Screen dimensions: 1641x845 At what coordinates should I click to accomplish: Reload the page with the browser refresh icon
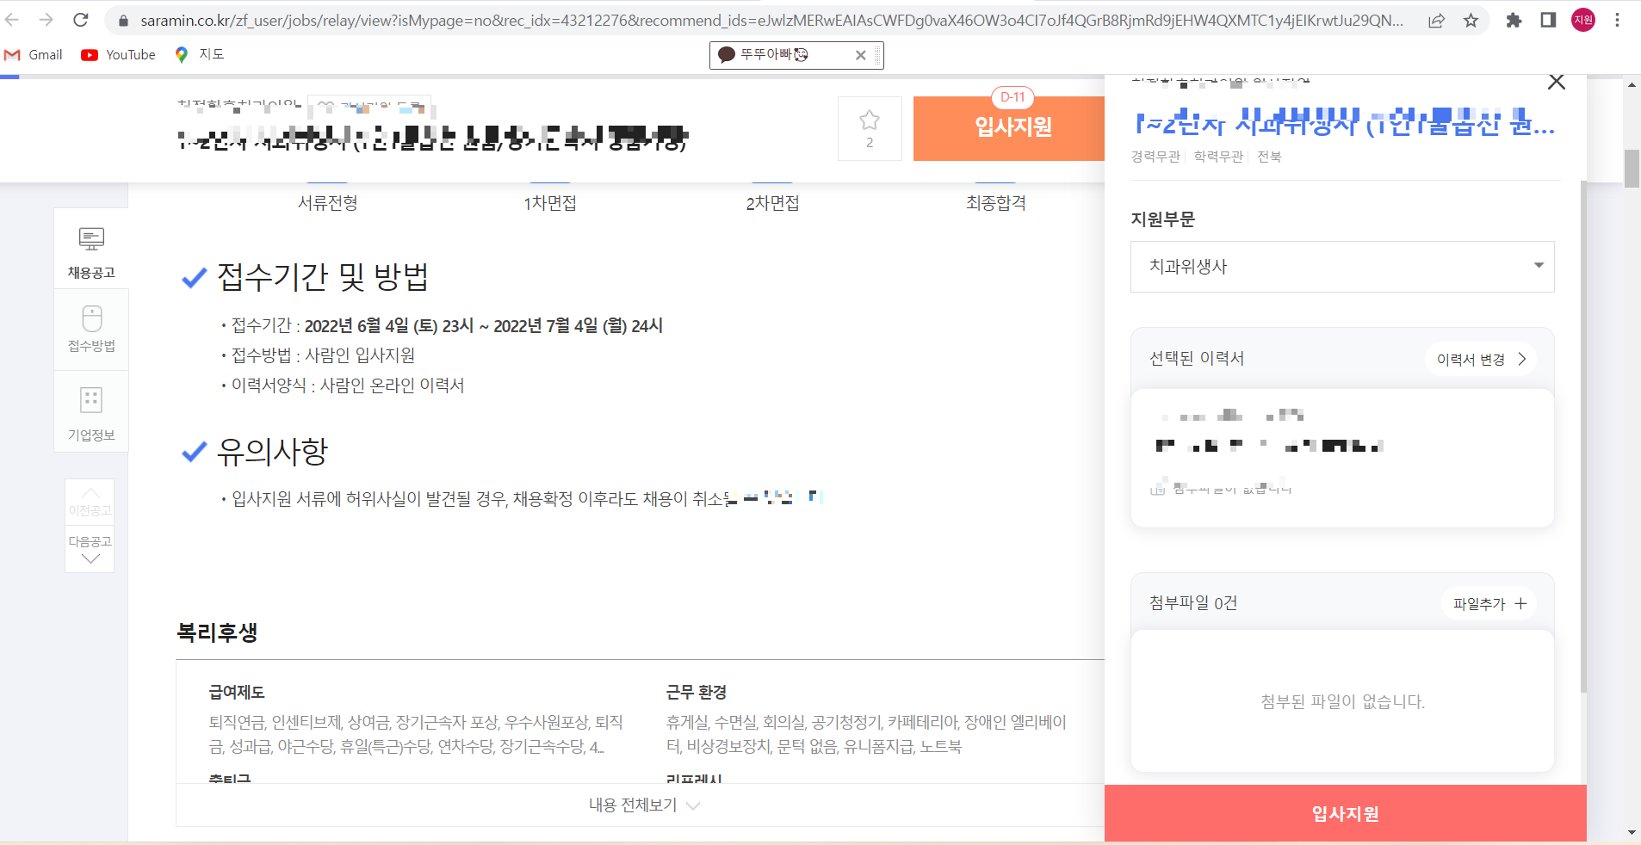pos(80,20)
